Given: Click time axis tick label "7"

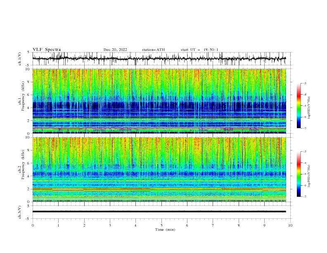Looking at the screenshot, I should click(213, 225).
